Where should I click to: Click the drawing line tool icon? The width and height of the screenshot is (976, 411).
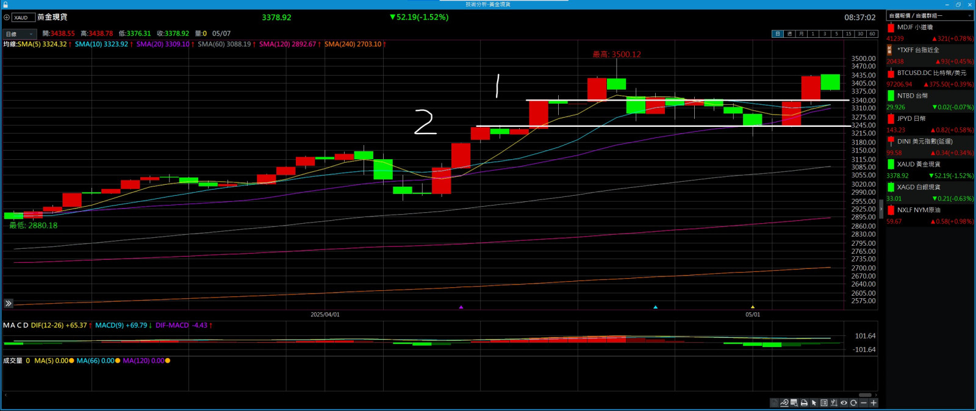point(784,403)
